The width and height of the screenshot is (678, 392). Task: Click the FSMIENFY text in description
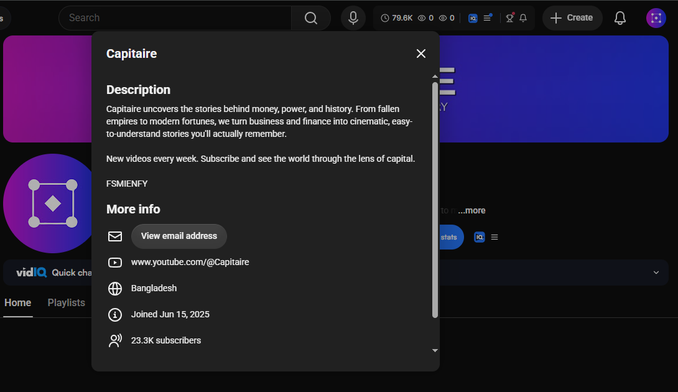click(x=127, y=184)
